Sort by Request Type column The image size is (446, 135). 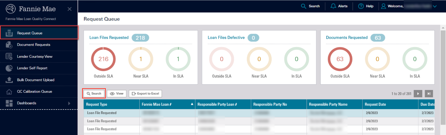pos(111,104)
